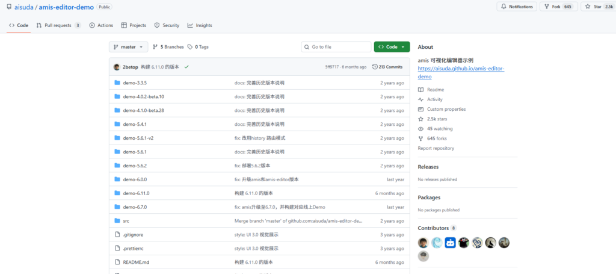Click the green commit status checkmark icon
The height and width of the screenshot is (274, 616).
pyautogui.click(x=186, y=67)
